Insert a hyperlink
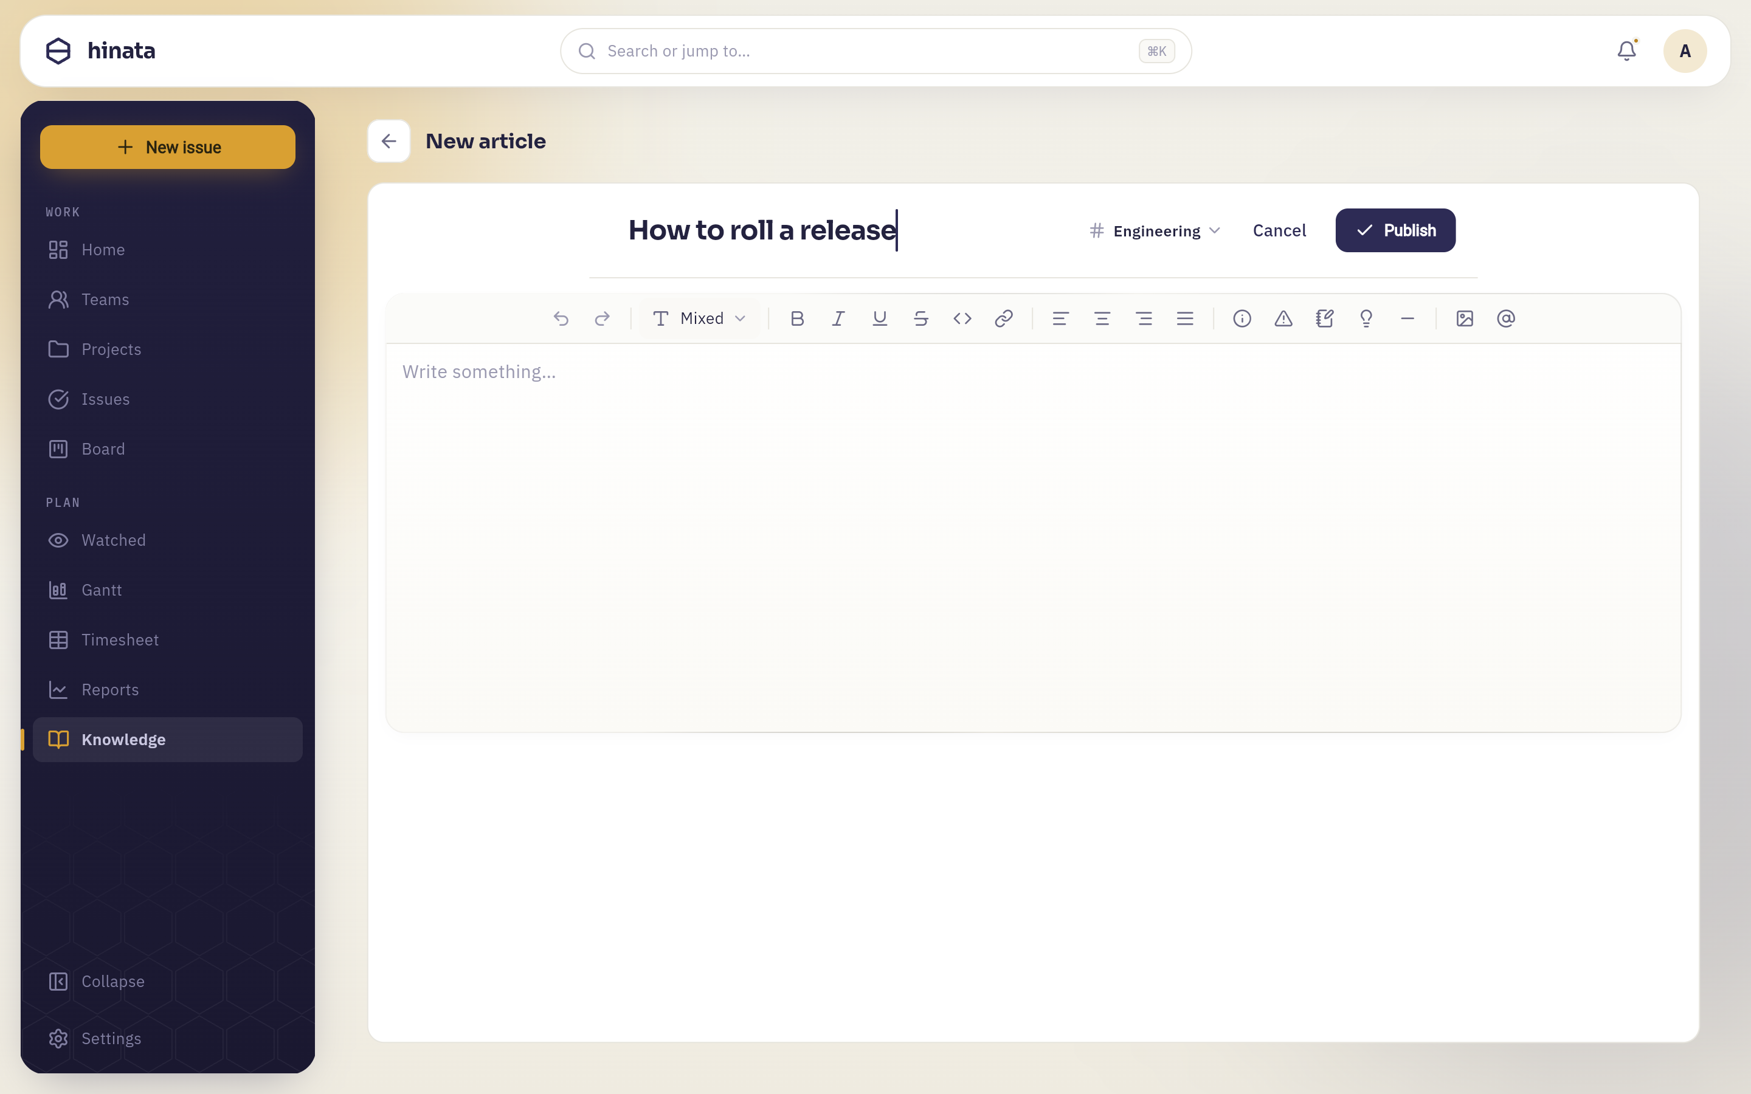The image size is (1751, 1094). click(x=1004, y=318)
